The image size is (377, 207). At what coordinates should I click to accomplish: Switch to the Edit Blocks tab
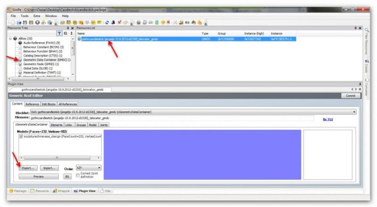(x=49, y=104)
